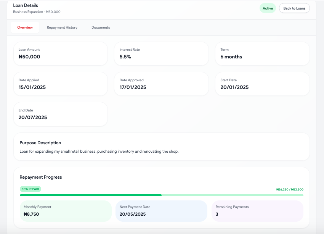The width and height of the screenshot is (324, 234).
Task: Click the Loan Details heading
Action: 26,5
